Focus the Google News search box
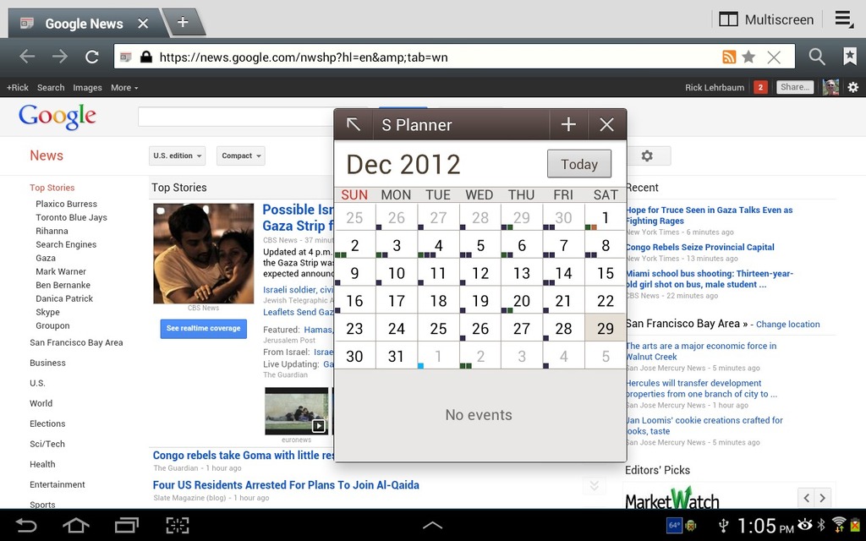 tap(236, 117)
